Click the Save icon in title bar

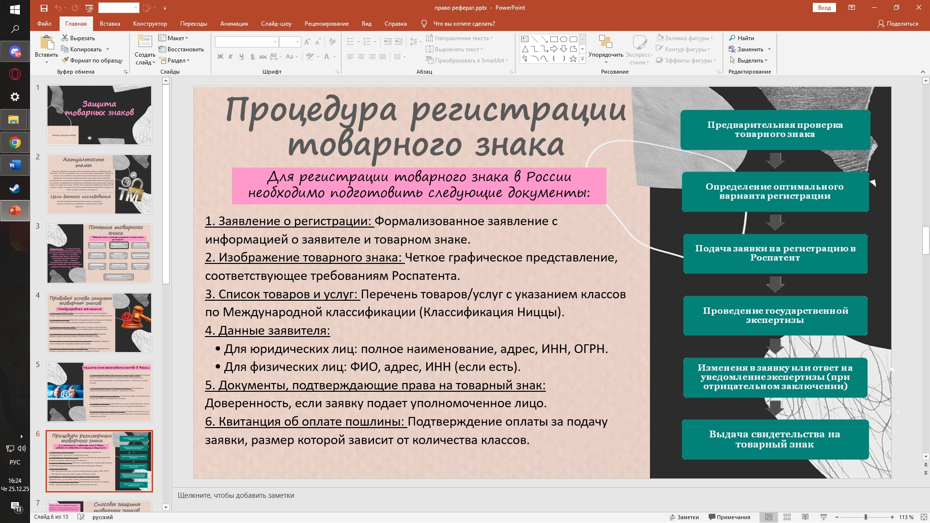click(44, 8)
